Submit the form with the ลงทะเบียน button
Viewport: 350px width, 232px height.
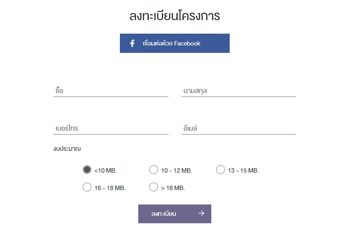(x=175, y=214)
